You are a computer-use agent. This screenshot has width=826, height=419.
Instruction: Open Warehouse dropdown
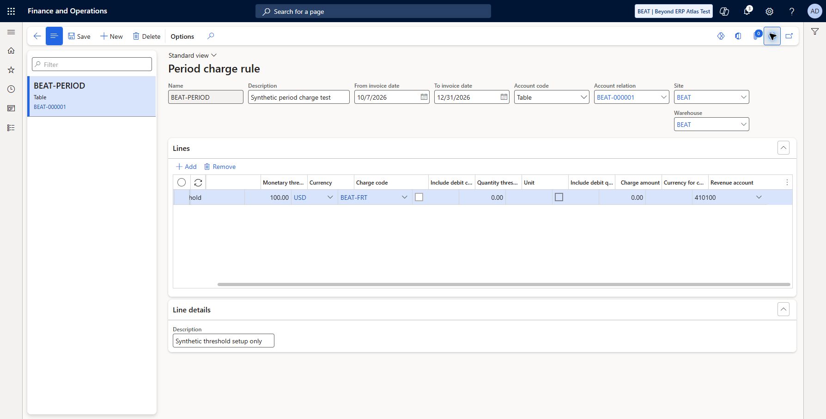tap(744, 124)
